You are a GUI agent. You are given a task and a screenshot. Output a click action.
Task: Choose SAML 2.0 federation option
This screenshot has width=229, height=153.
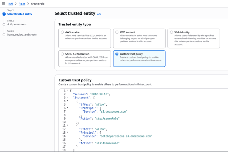click(x=62, y=54)
